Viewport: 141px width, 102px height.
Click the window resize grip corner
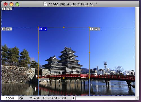pyautogui.click(x=137, y=98)
